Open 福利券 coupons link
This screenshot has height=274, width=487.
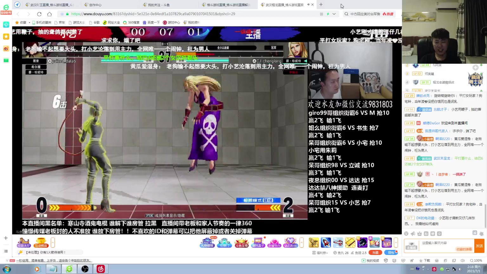click(x=320, y=253)
